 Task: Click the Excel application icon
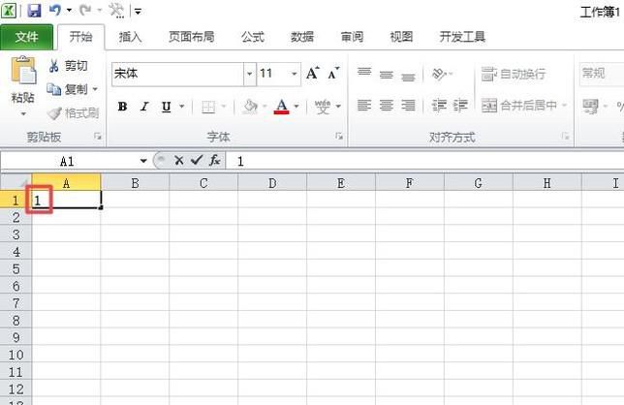point(9,10)
